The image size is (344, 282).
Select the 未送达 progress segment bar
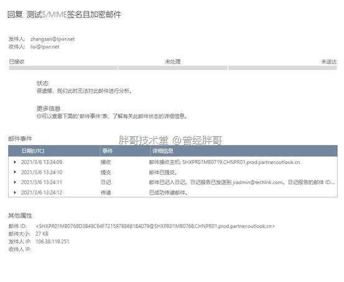[x=282, y=68]
